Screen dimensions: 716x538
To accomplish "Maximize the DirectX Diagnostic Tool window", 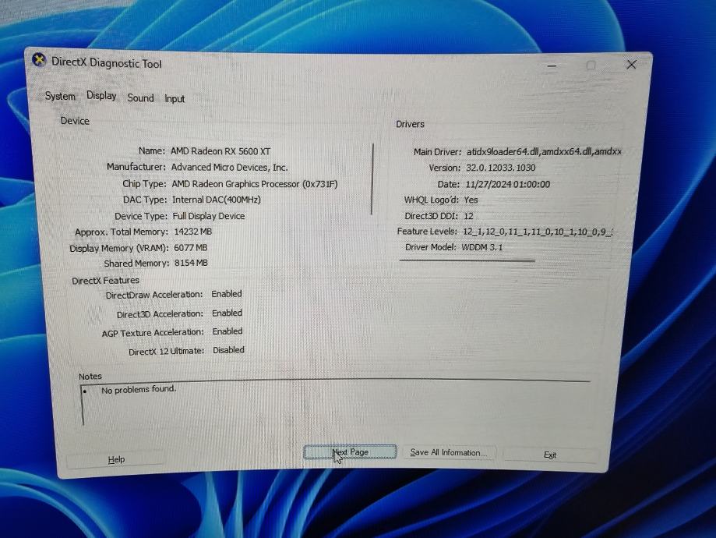I will click(591, 65).
